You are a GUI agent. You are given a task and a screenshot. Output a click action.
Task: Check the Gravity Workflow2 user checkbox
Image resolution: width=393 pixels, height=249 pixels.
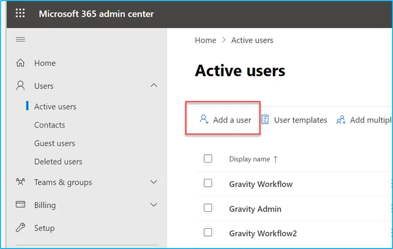(x=208, y=232)
